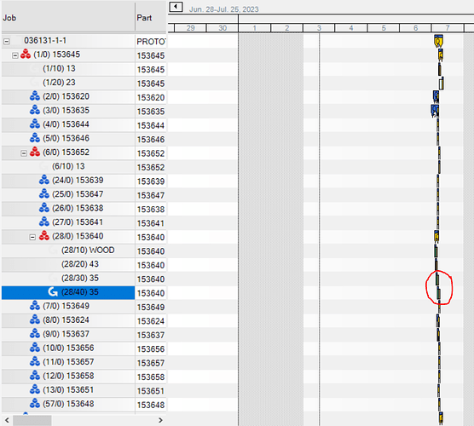Click the yellow schedule bar for job 036131-1-1
This screenshot has width=474, height=426.
pyautogui.click(x=439, y=41)
